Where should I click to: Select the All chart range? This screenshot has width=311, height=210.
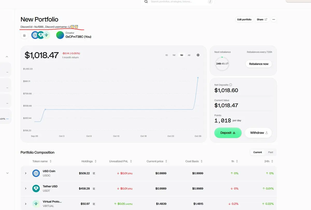coord(189,55)
